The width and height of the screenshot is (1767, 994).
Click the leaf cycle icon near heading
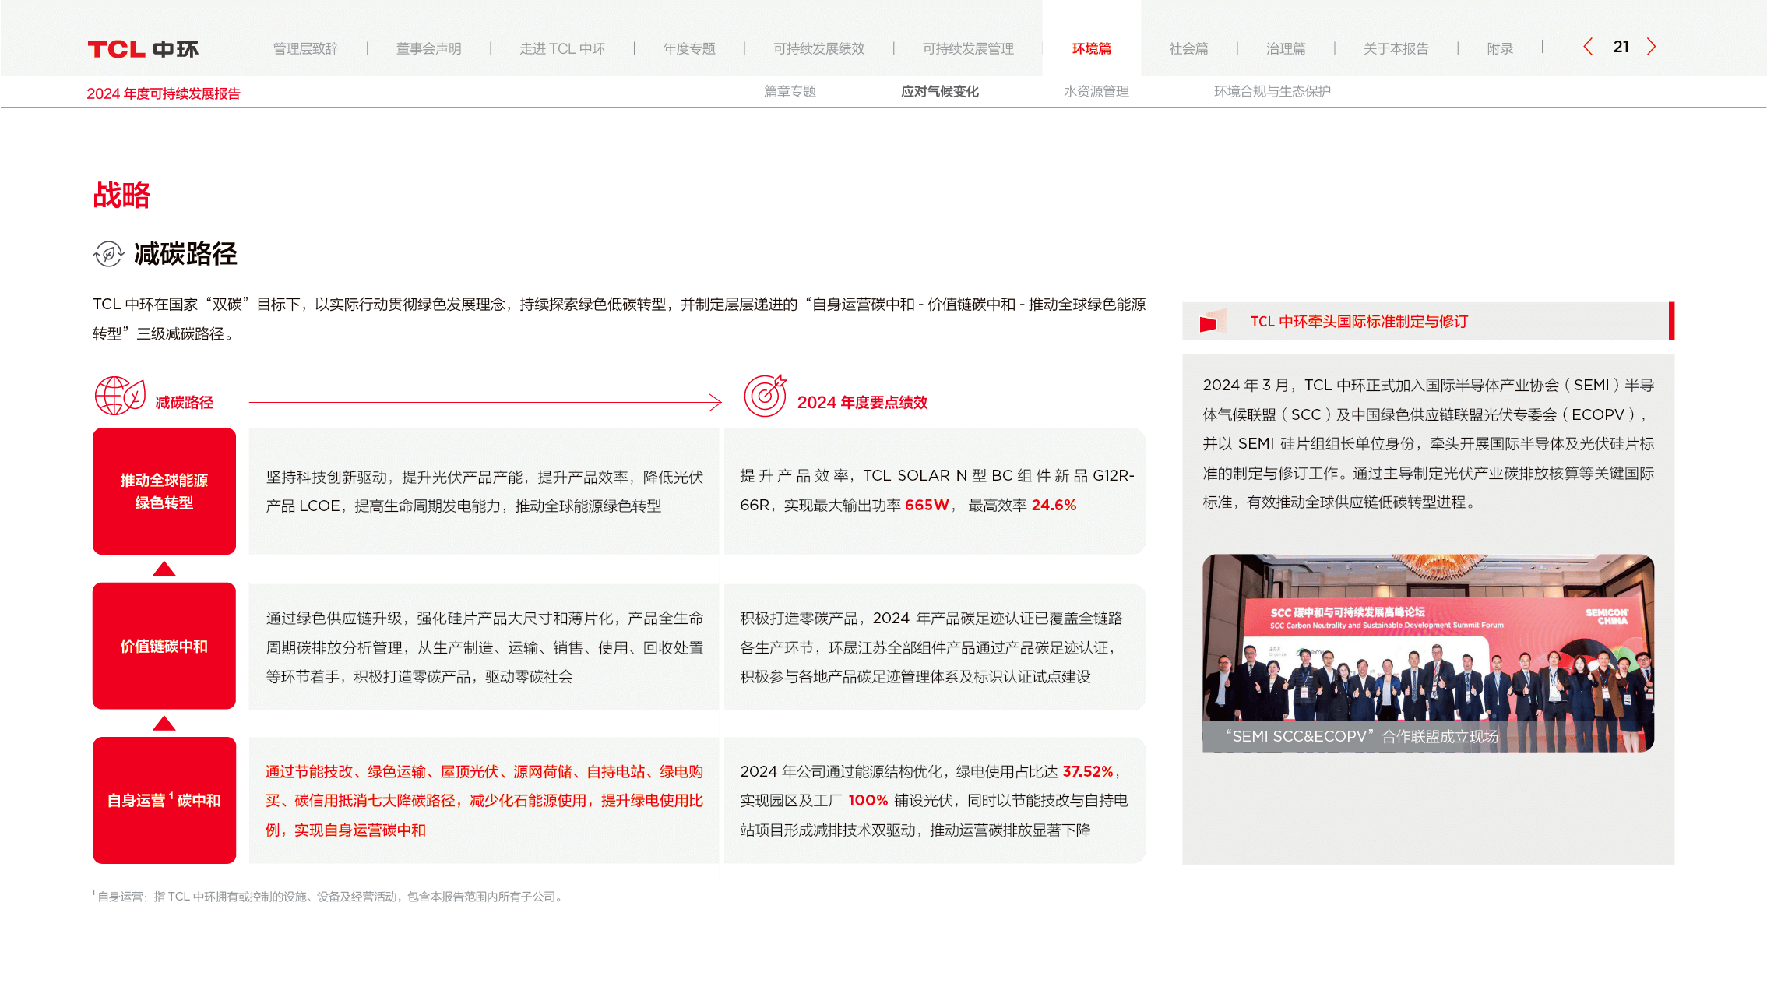[108, 253]
